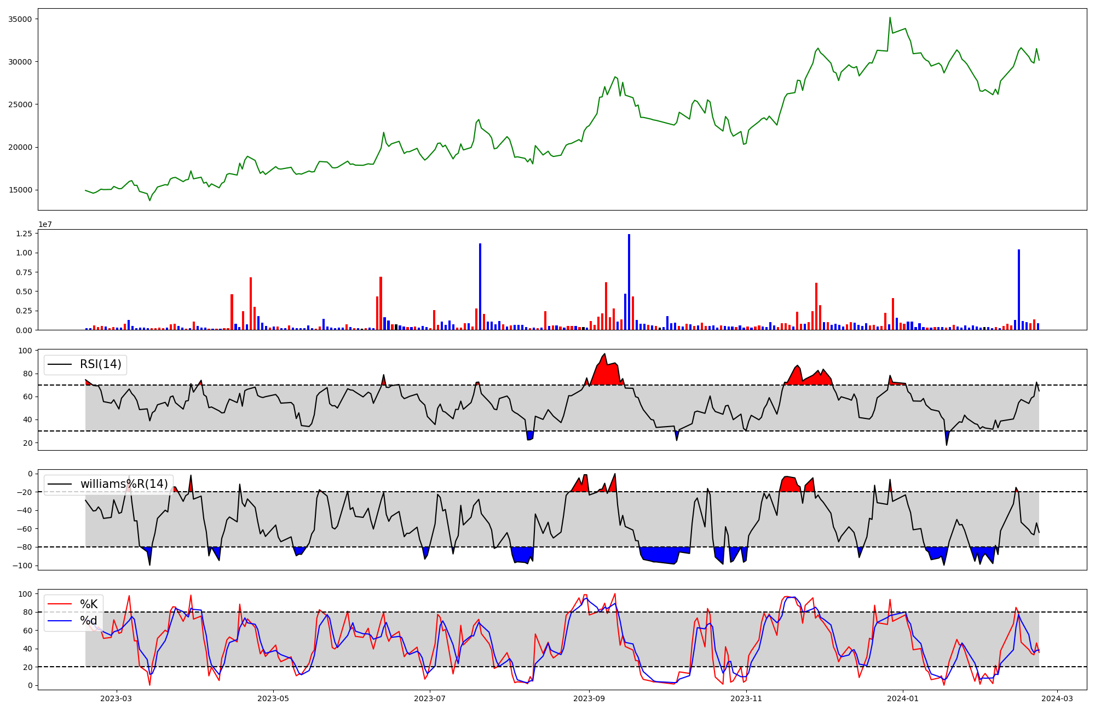
Task: Select the 2024-03 x-axis date label
Action: click(1057, 698)
